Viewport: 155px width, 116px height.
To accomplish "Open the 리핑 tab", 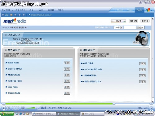I will tap(31, 10).
